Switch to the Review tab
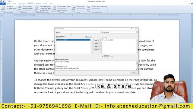193x109 pixels. point(45,4)
